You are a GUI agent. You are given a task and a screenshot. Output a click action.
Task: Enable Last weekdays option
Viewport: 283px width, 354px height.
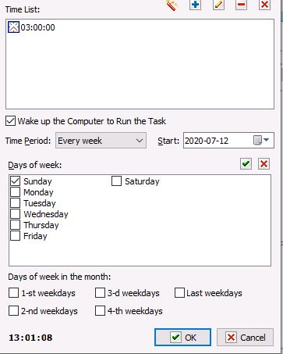tap(179, 293)
